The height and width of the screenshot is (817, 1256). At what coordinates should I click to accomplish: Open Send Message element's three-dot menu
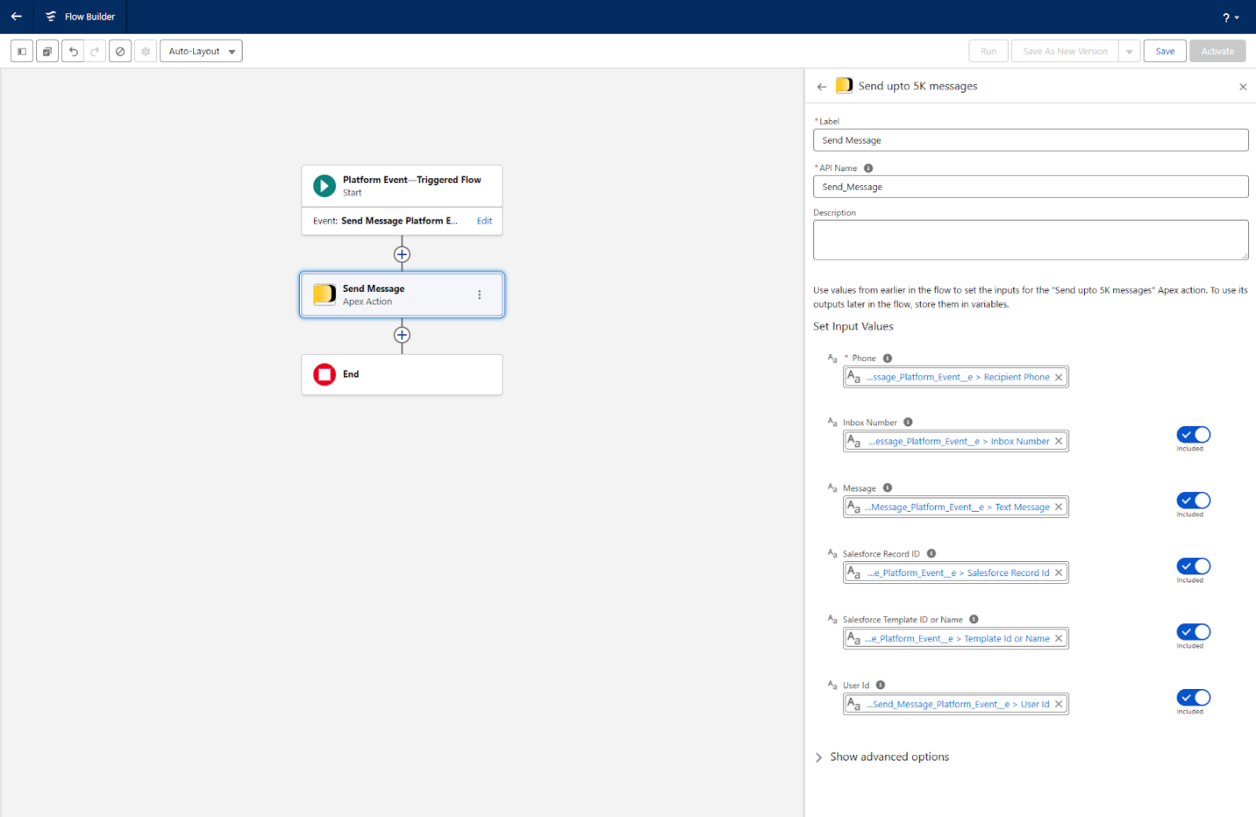tap(480, 295)
